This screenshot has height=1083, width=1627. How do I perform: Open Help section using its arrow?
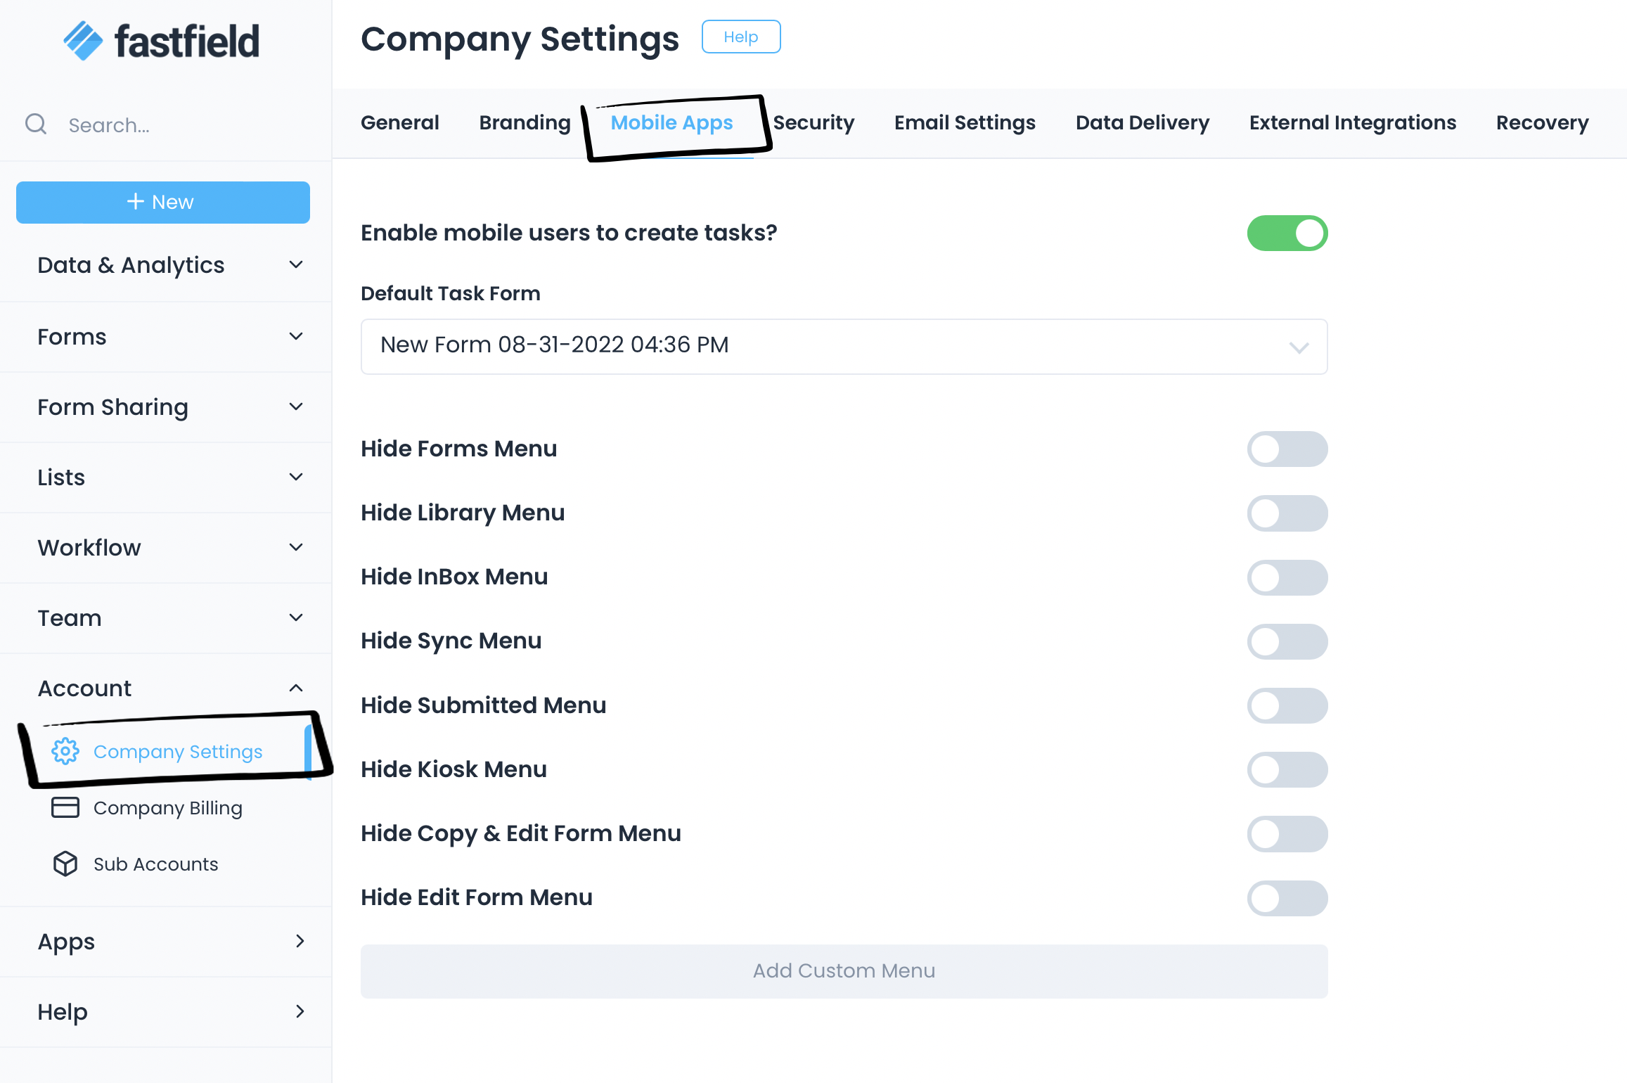[x=300, y=1011]
